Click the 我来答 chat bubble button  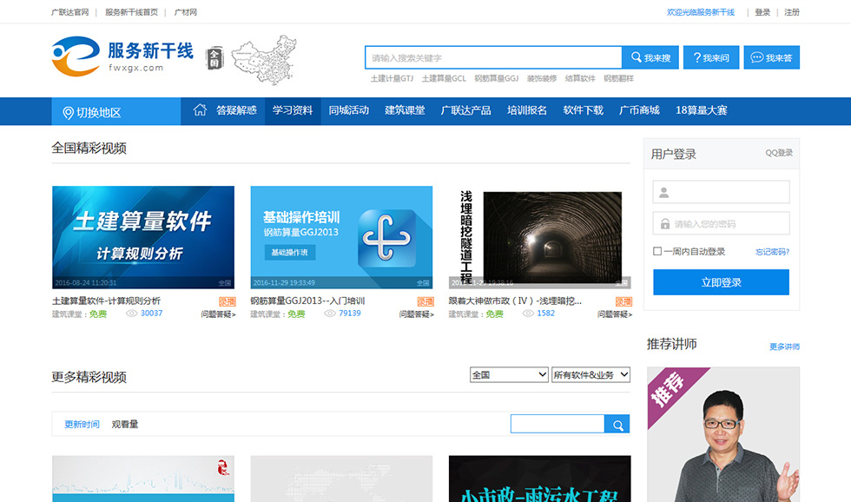pyautogui.click(x=771, y=57)
